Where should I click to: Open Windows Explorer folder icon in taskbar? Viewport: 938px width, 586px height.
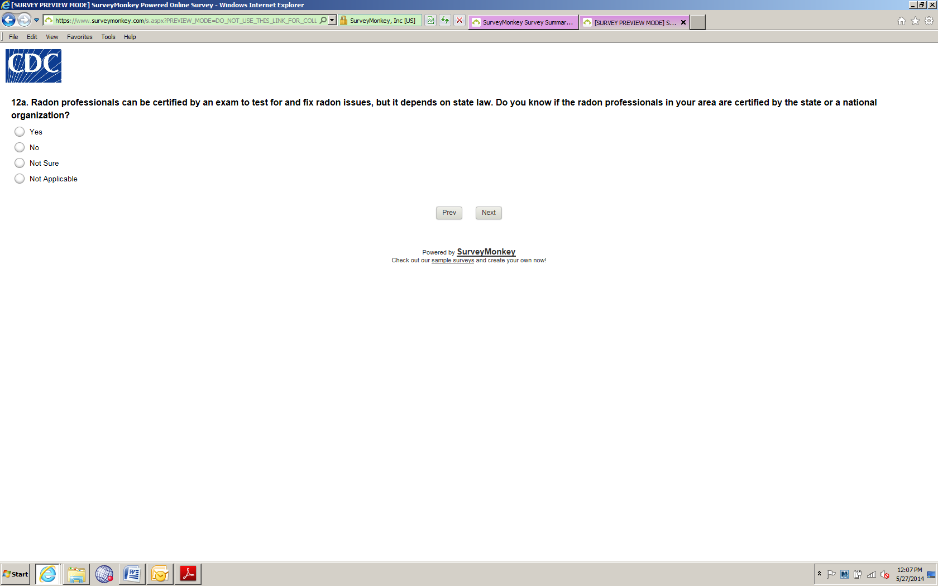point(76,574)
